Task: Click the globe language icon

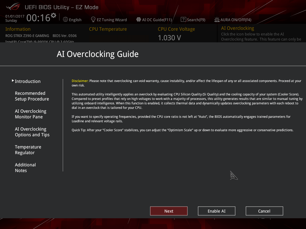Action: pos(65,19)
